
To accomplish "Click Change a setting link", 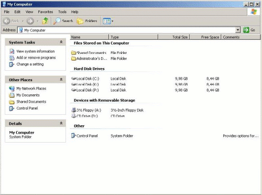I will click(30, 64).
